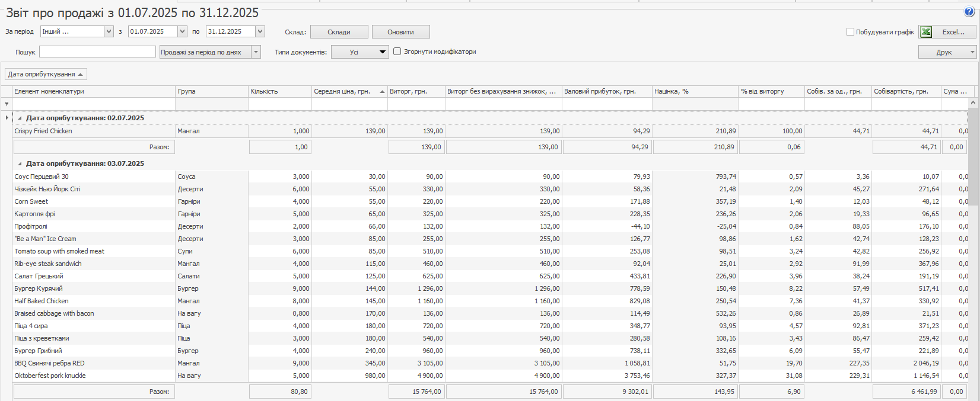Sort by 'Виторг, грн.' column header
Viewport: 980px width, 401px height.
click(x=415, y=91)
